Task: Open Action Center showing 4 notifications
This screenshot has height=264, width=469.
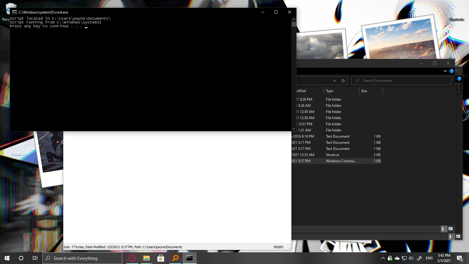Action: tap(459, 258)
